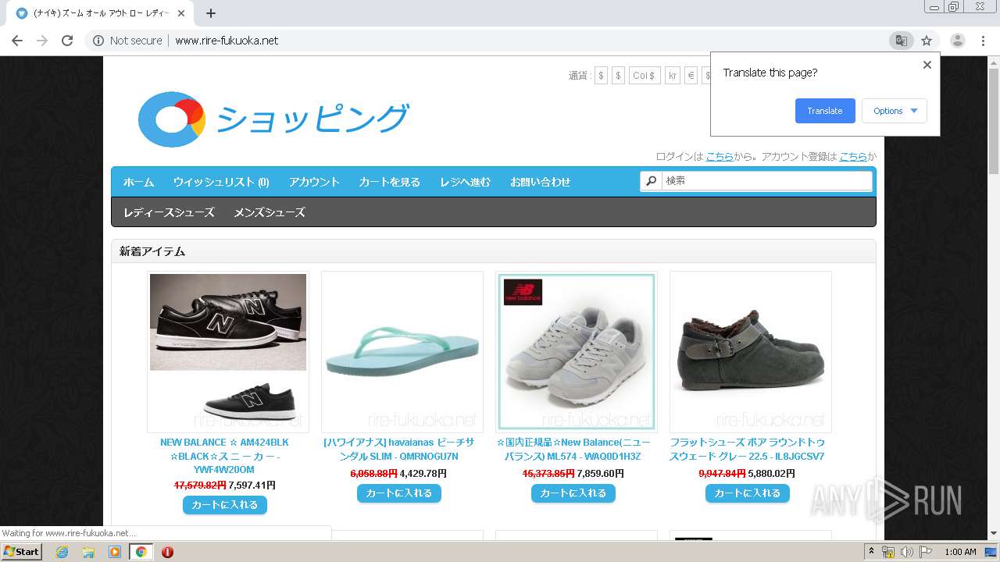This screenshot has width=1000, height=562.
Task: Open カートを見る menu item
Action: [389, 182]
